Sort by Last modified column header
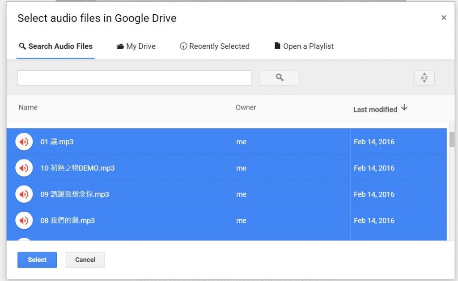 (x=375, y=109)
